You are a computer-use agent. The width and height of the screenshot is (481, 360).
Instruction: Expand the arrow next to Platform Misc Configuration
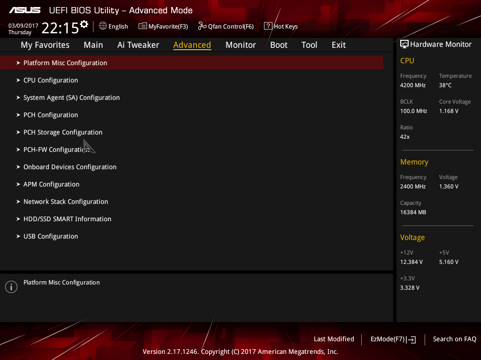[x=18, y=63]
